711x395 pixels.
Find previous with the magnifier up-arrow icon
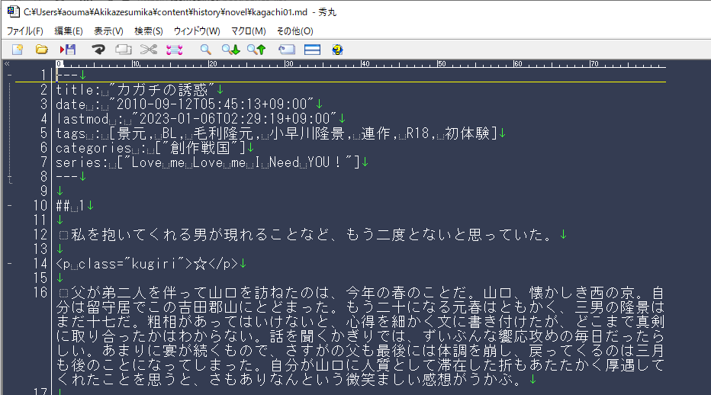click(x=256, y=50)
